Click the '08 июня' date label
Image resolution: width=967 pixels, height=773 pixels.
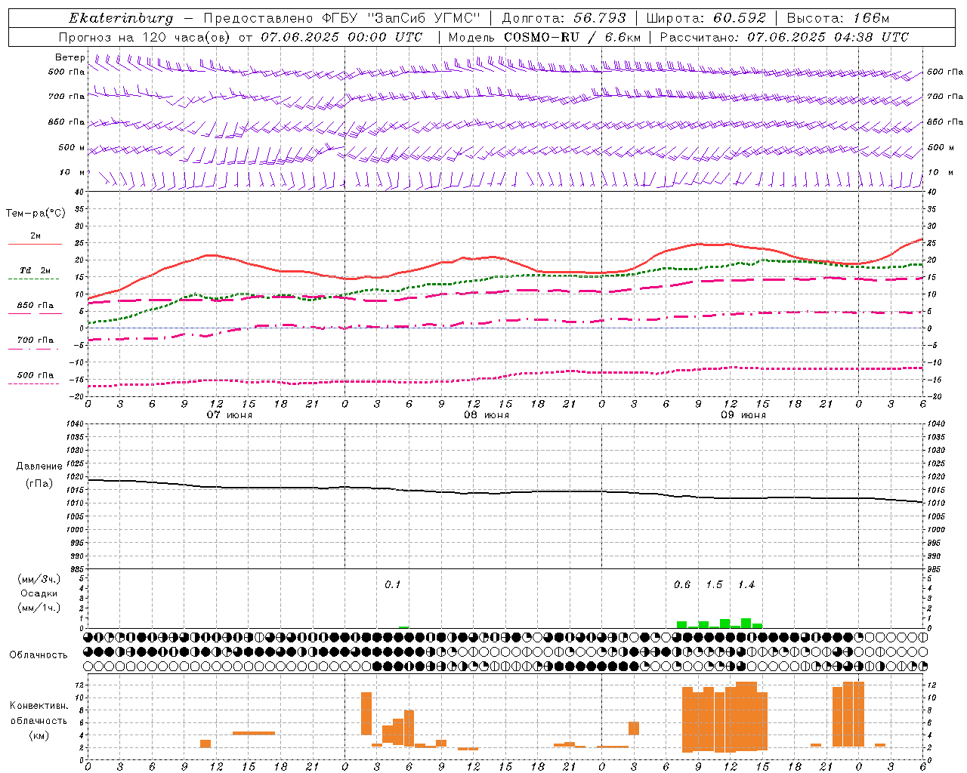487,415
